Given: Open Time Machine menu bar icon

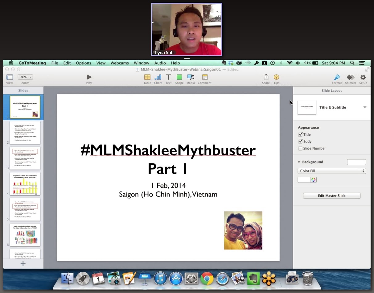Looking at the screenshot, I should [x=272, y=63].
